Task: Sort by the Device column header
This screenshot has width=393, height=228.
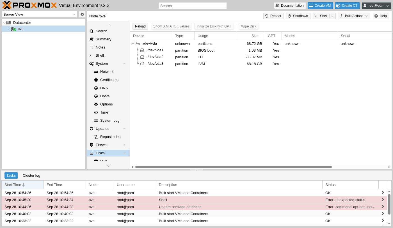Action: click(x=151, y=36)
